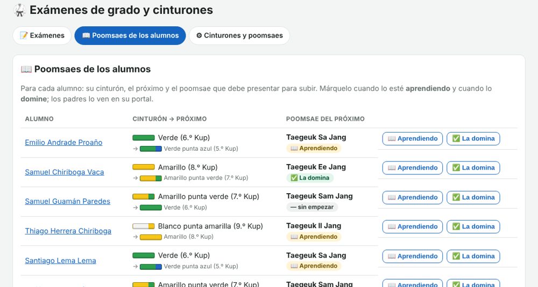
Task: Select the Poomsaes de los alumnos tab
Action: pyautogui.click(x=130, y=35)
